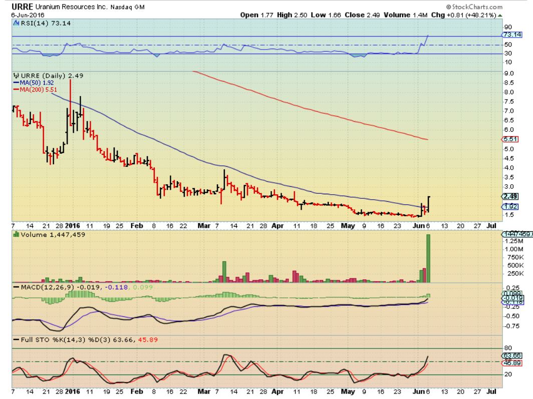Click the volume bars icon beside Volume label
Viewport: 533px width, 399px height.
[16, 234]
